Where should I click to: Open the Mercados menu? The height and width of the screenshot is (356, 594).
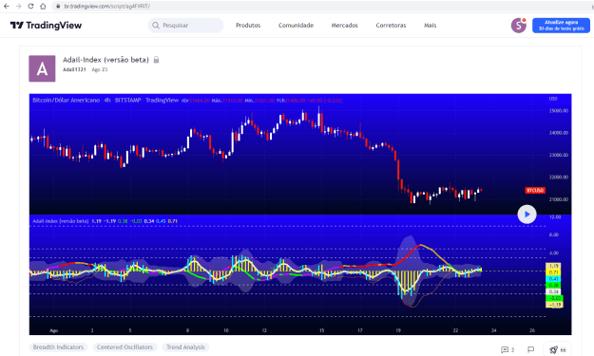[x=344, y=26]
